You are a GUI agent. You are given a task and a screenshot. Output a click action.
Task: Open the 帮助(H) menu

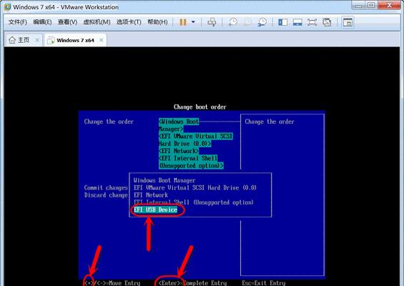[x=157, y=22]
